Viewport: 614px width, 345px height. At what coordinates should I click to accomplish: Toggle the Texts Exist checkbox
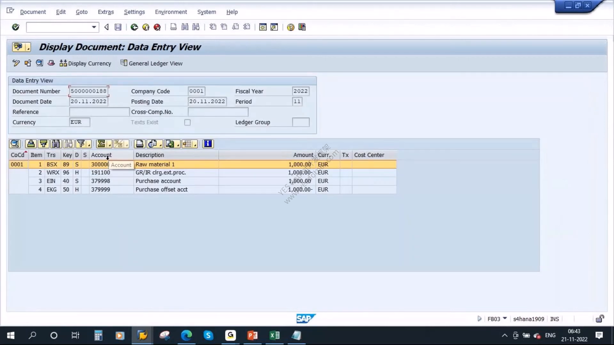click(187, 122)
